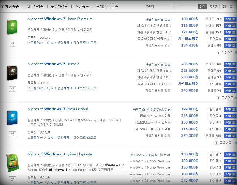Image resolution: width=237 pixels, height=185 pixels.
Task: Compare prices for the 232,900원 option
Action: [x=230, y=181]
